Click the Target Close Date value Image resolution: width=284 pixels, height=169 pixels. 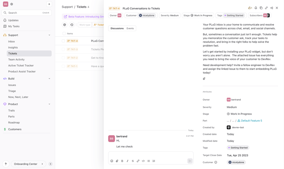pyautogui.click(x=237, y=155)
